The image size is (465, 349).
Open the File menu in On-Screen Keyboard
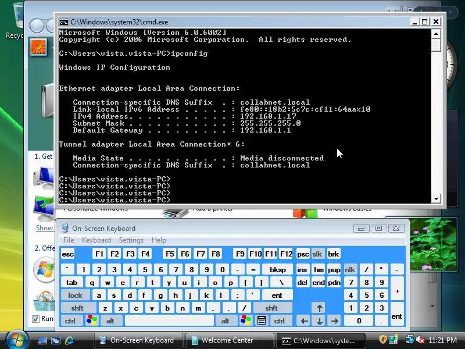pos(69,240)
